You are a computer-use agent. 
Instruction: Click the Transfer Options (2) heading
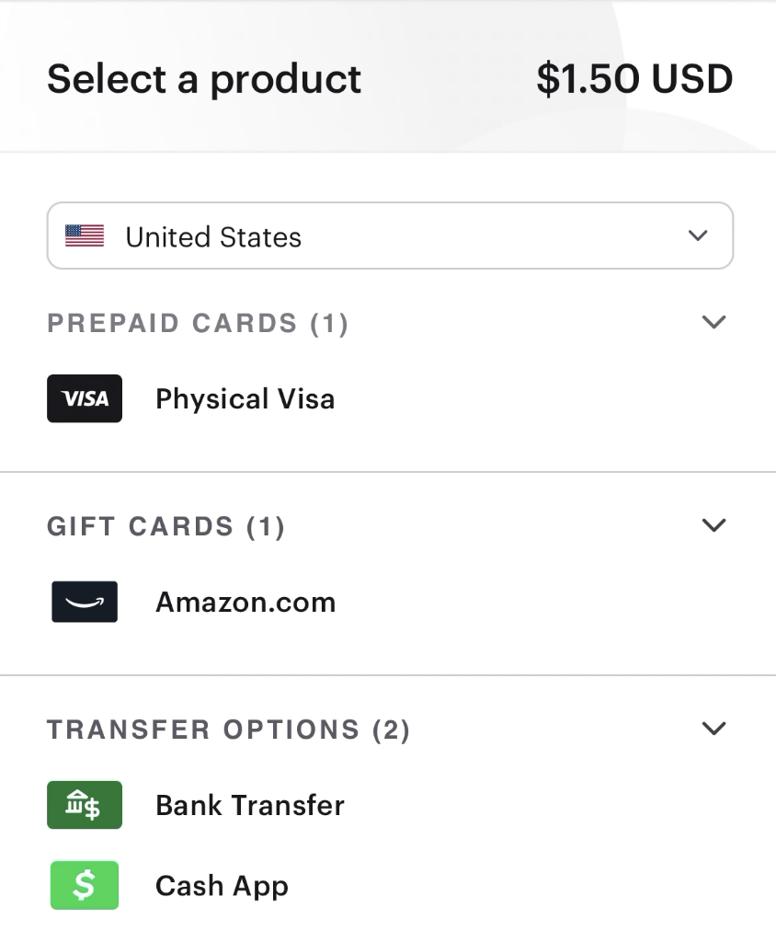228,730
